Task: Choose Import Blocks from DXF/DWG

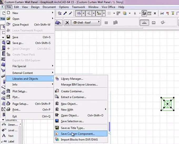Action: (x=81, y=140)
